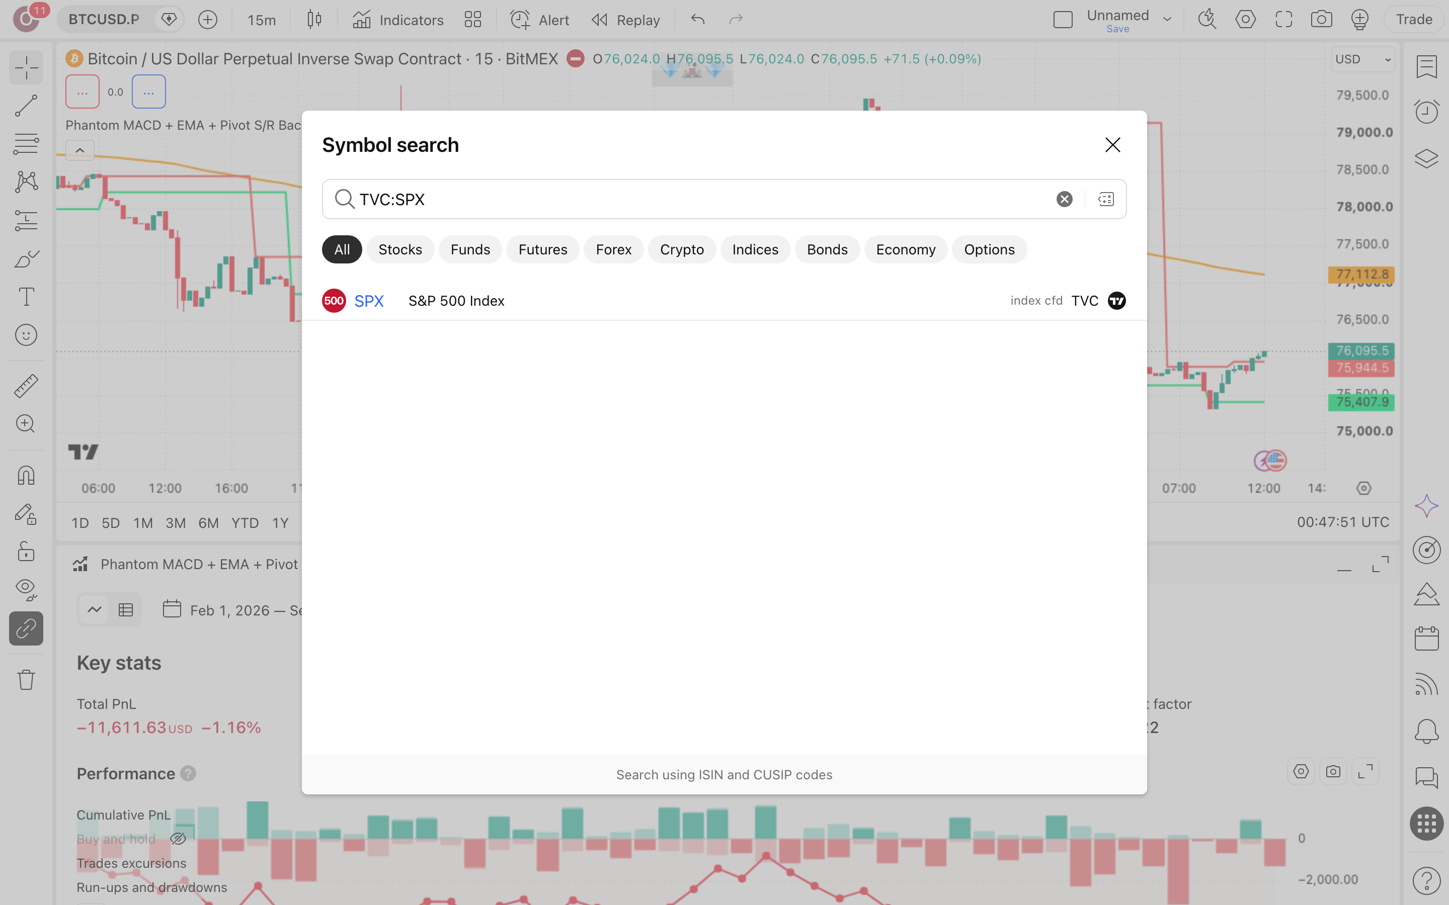The height and width of the screenshot is (905, 1449).
Task: Maximize the strategy tester panel
Action: tap(1381, 564)
